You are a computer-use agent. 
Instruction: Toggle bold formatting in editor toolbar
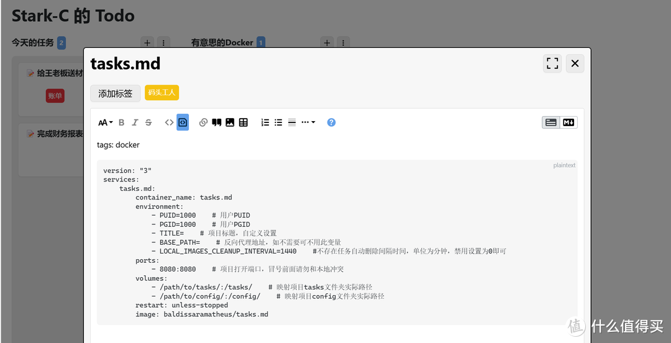122,122
